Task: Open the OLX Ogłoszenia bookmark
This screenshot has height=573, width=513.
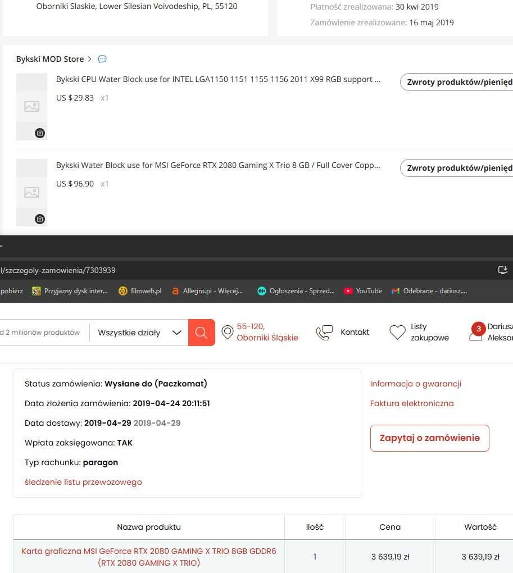Action: pos(296,291)
